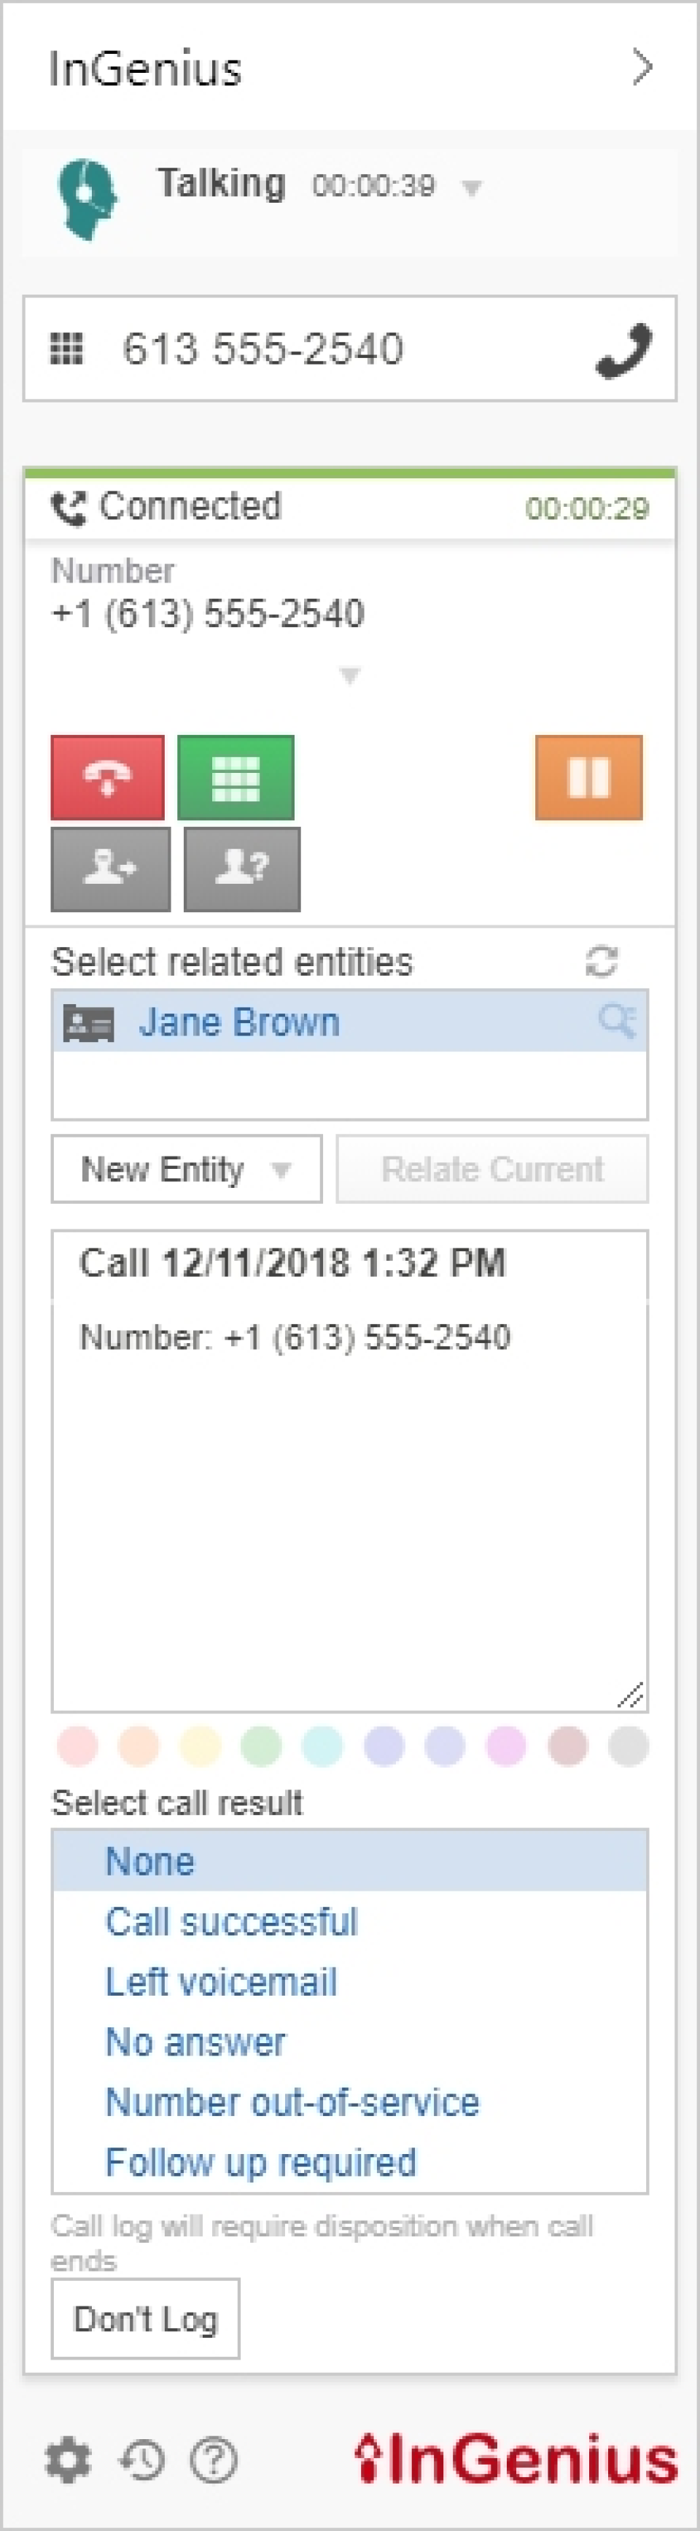
Task: Expand details under the connected number
Action: pos(348,675)
